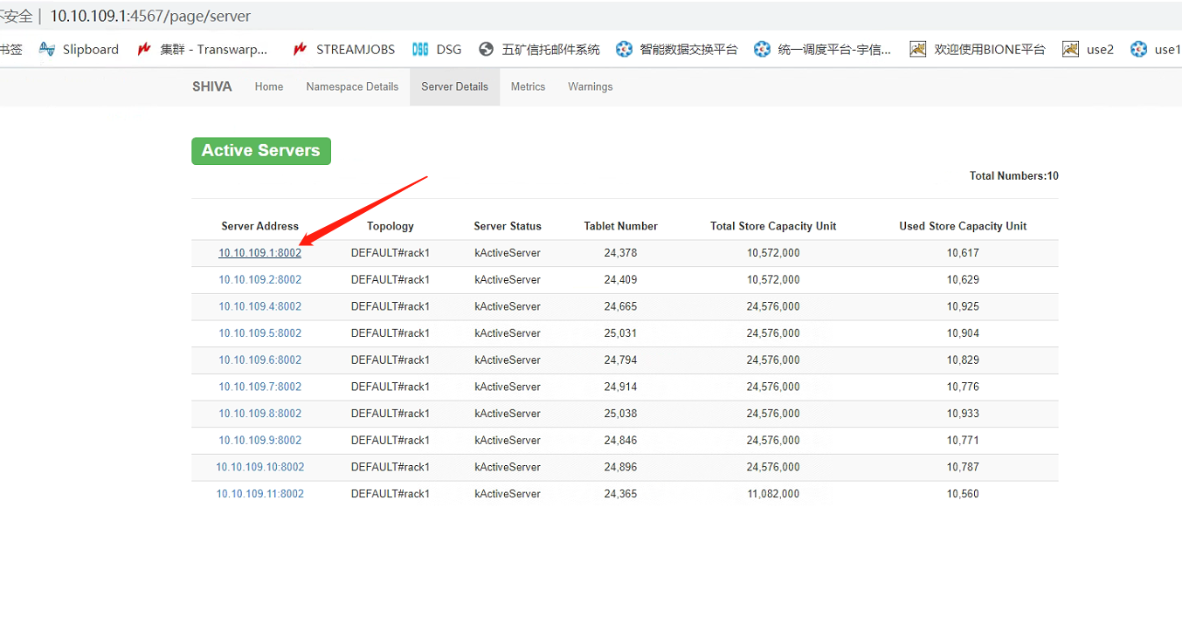This screenshot has height=644, width=1182.
Task: Select tablet number 24,365
Action: (x=620, y=494)
